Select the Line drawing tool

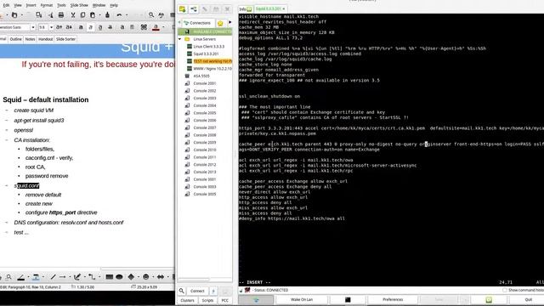point(53,277)
